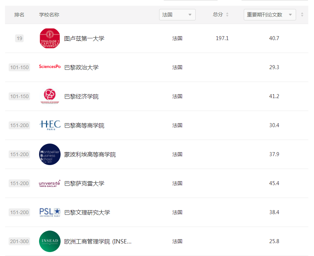Open the 法国 country filter dropdown
314x256 pixels.
pos(177,15)
